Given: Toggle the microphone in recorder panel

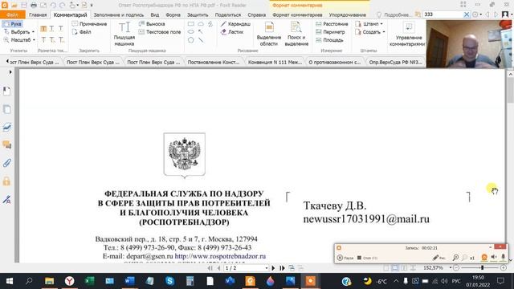Looking at the screenshot, I should 504,258.
